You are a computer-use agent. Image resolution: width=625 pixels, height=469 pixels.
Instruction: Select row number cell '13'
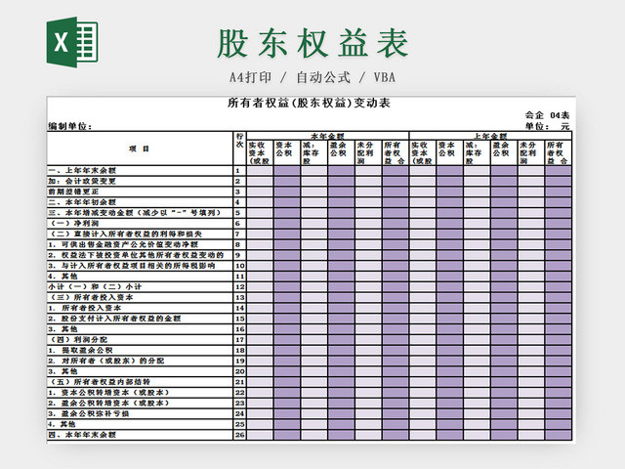[x=239, y=297]
